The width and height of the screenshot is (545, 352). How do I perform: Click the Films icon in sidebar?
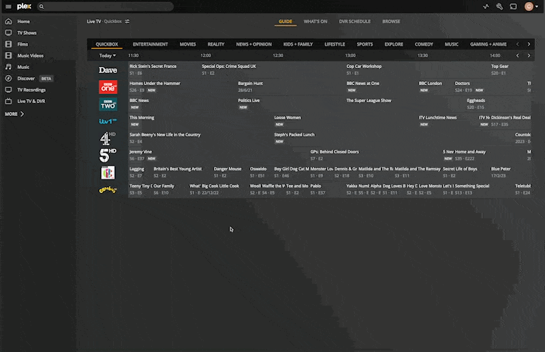[8, 44]
